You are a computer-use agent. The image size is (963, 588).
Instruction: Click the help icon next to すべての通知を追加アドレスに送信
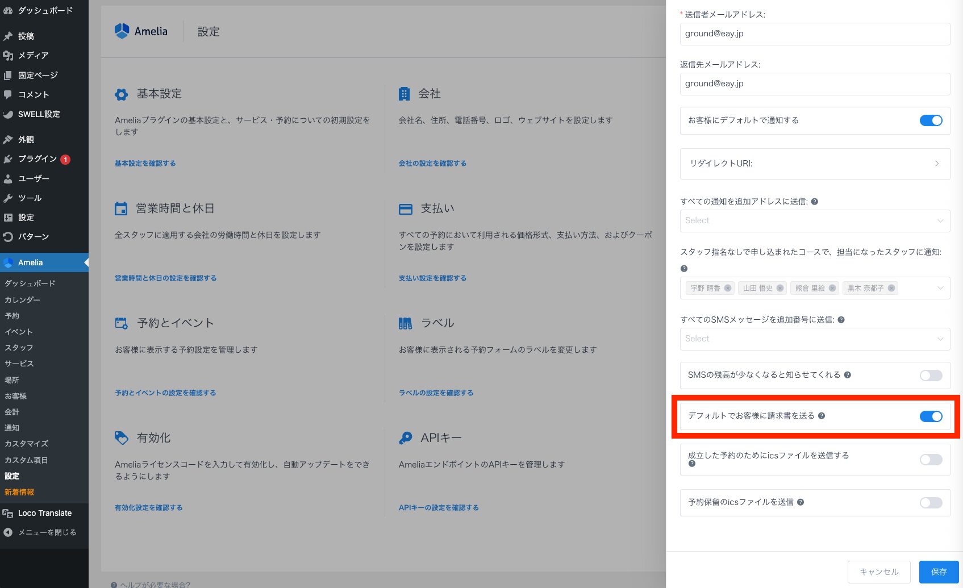[x=814, y=202]
